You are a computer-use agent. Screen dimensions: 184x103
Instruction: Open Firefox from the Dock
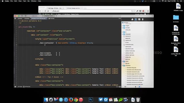coord(71,100)
